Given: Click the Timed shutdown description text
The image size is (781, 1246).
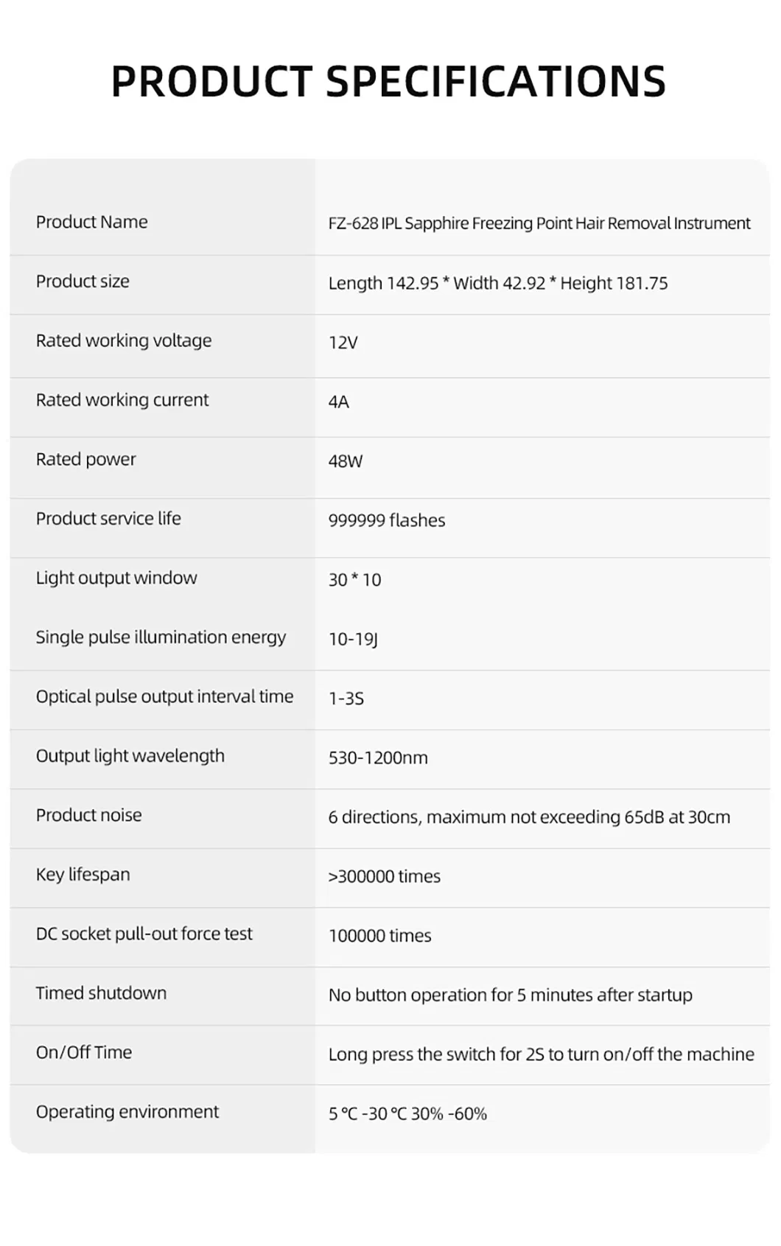Looking at the screenshot, I should tap(510, 995).
